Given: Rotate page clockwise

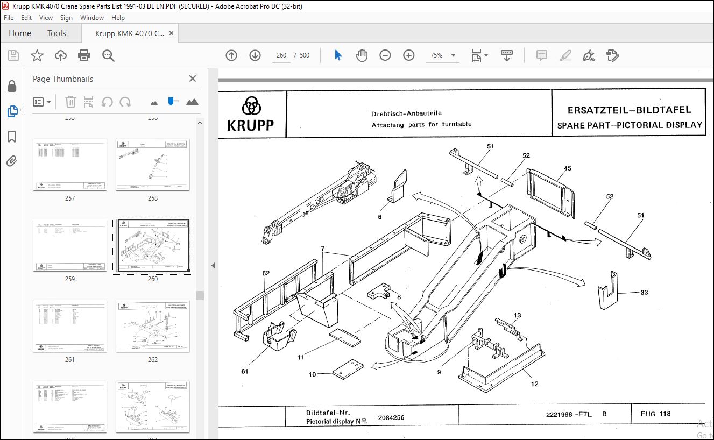Looking at the screenshot, I should click(125, 102).
